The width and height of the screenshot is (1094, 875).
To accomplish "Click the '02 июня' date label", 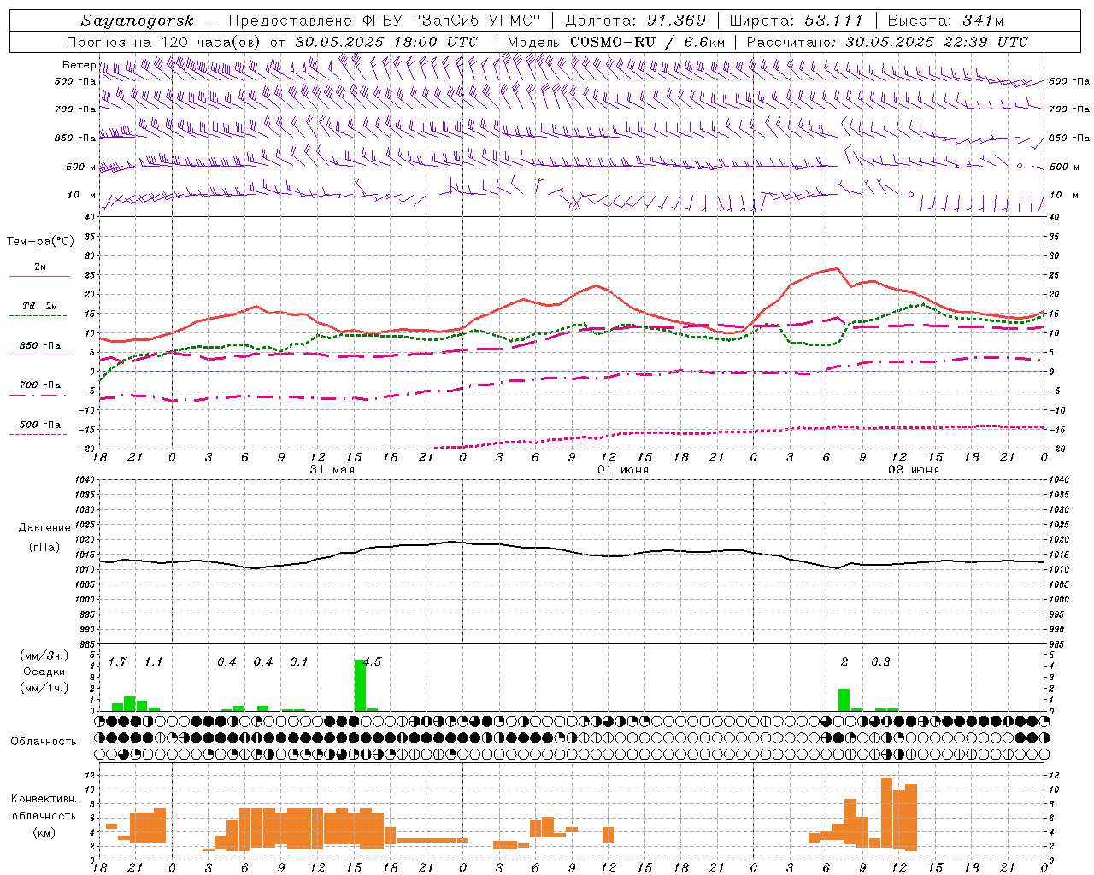I will (914, 470).
